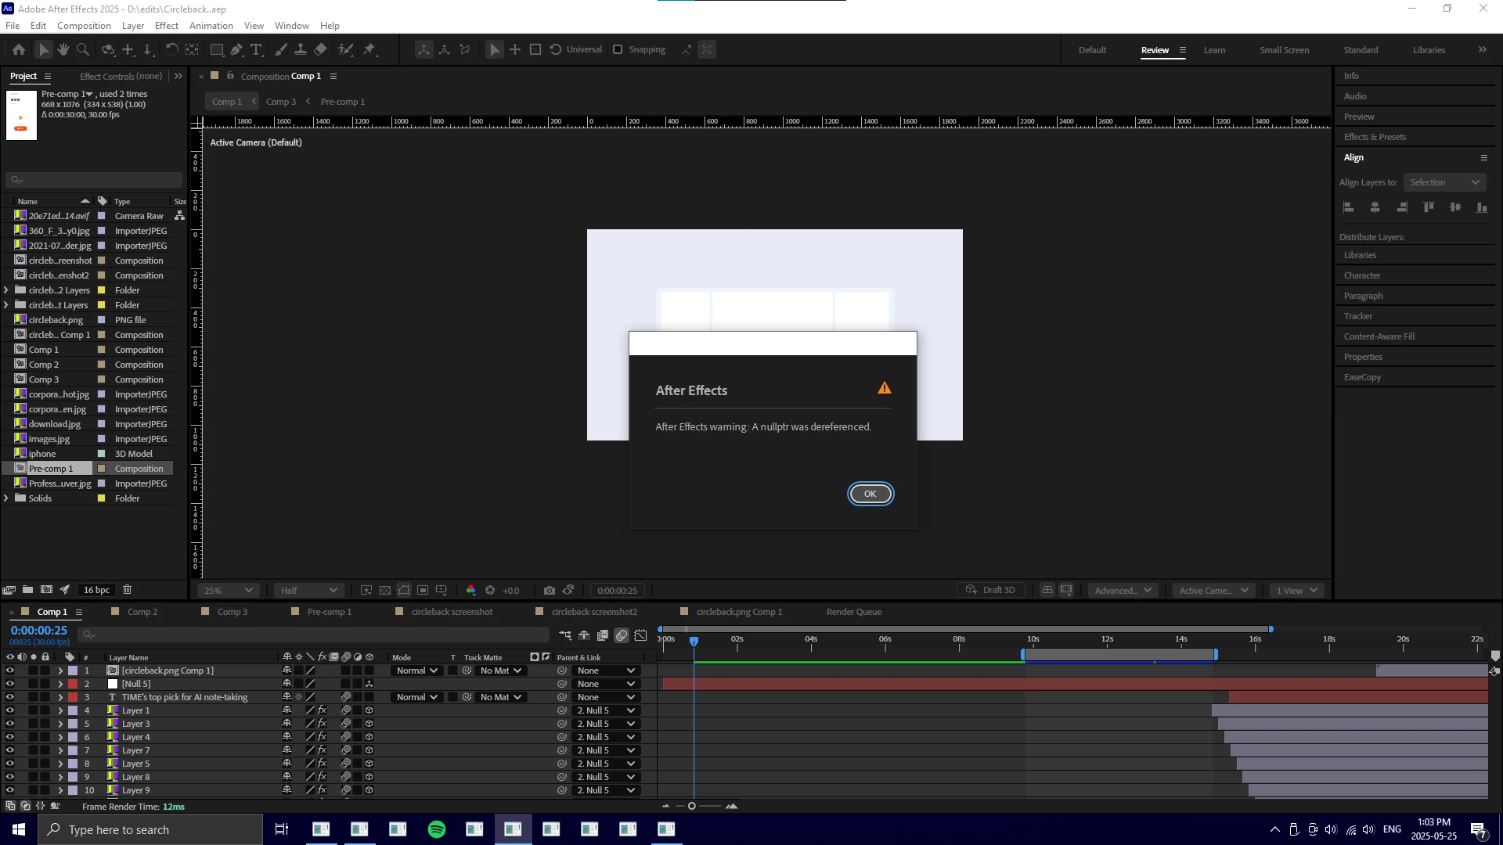Select the Puppet Pin tool

click(369, 49)
